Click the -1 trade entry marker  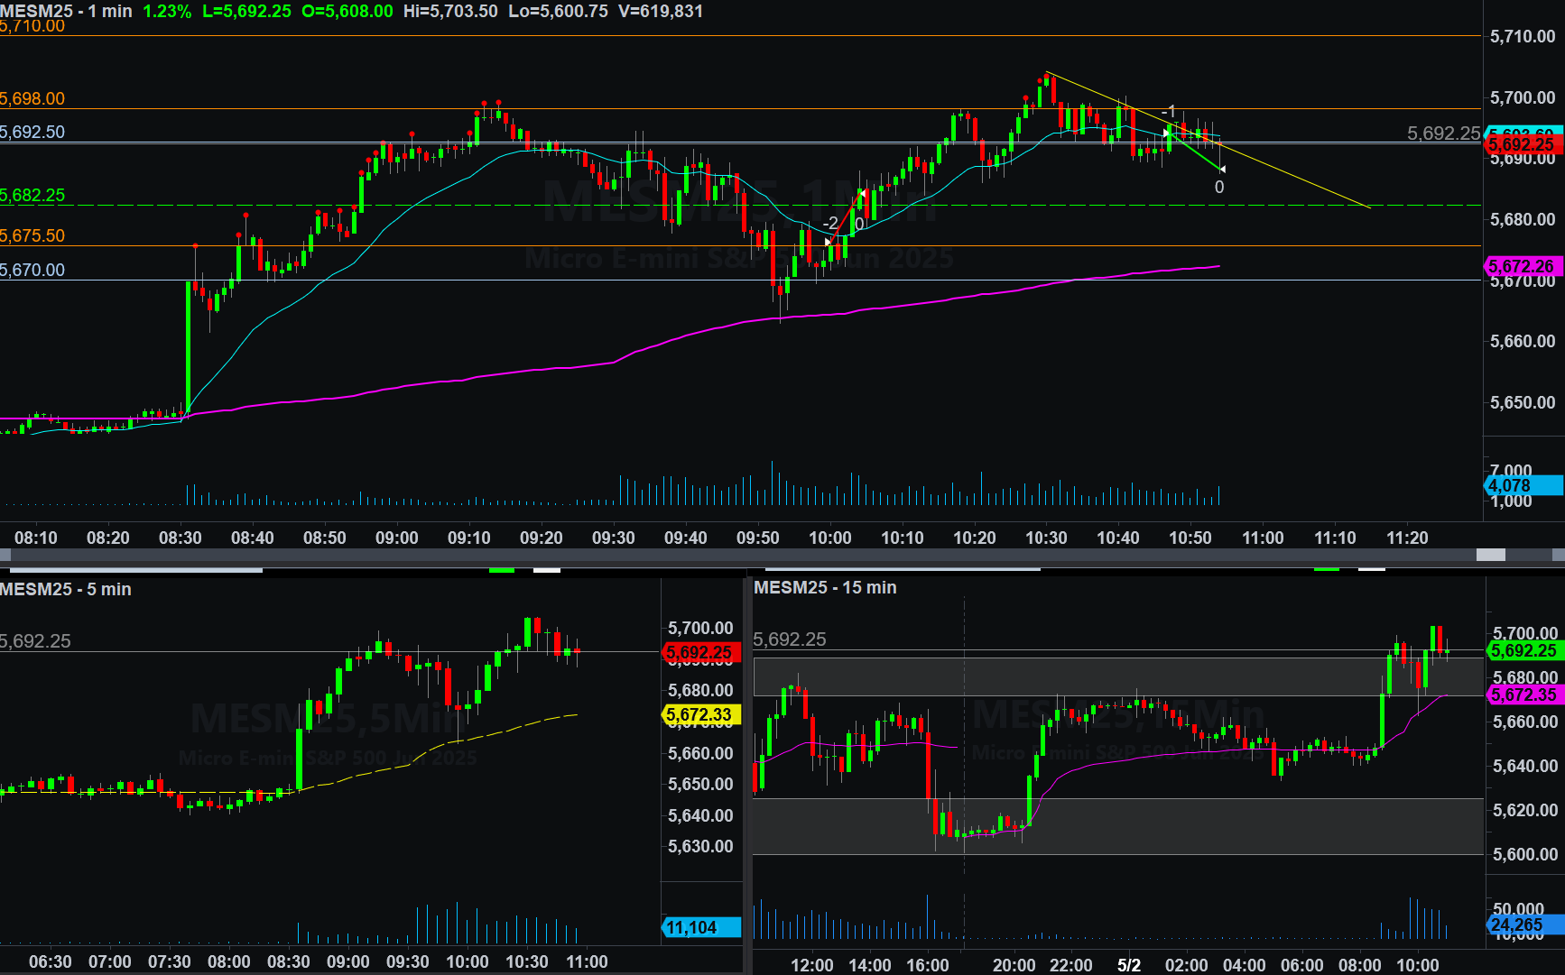click(1168, 113)
